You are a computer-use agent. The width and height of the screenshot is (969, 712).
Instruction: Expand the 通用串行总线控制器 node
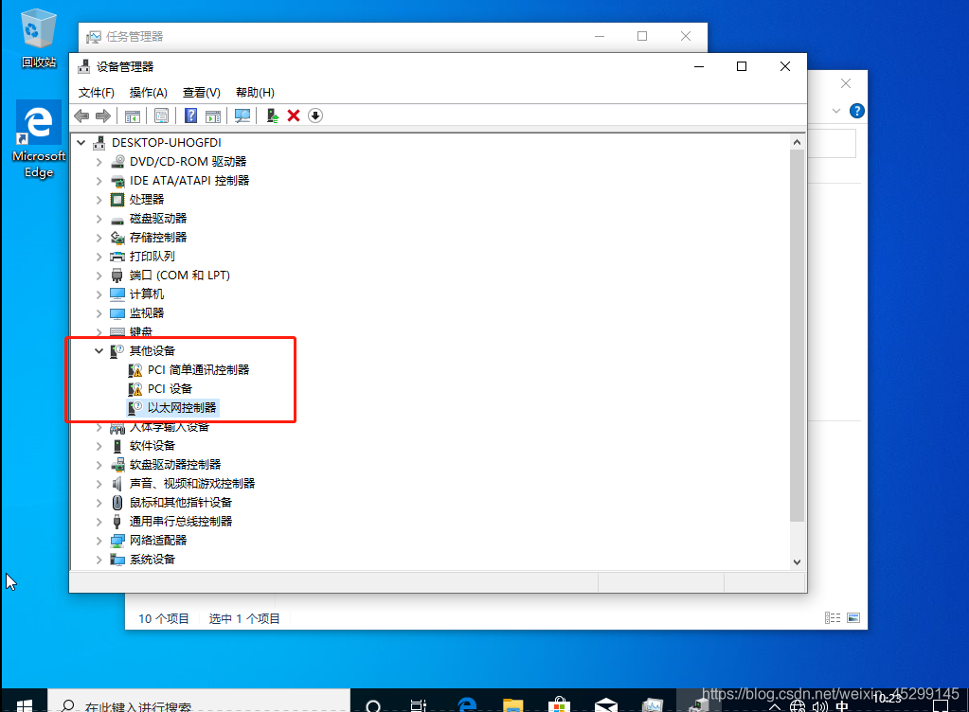(x=99, y=522)
